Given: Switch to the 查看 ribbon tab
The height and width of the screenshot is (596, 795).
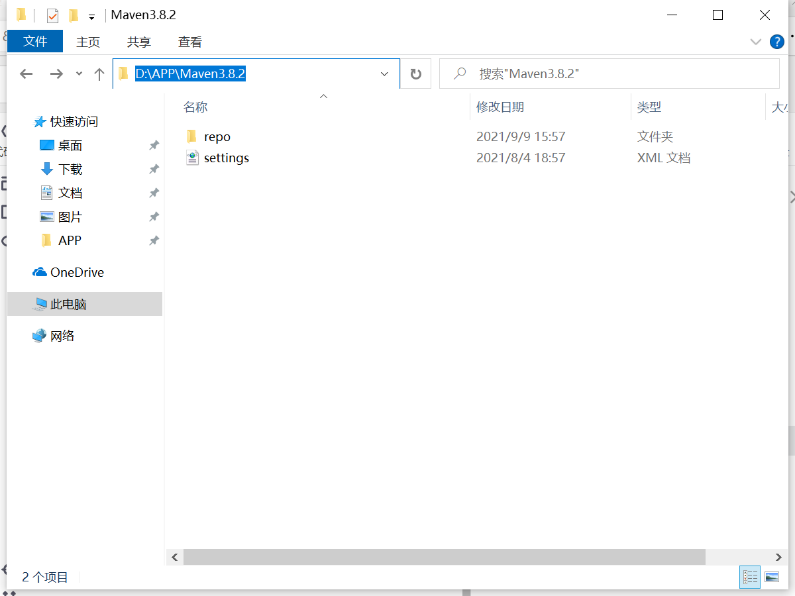Looking at the screenshot, I should 190,42.
